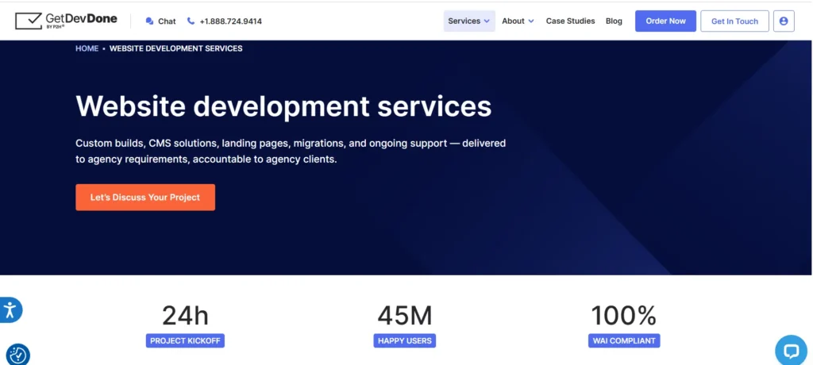Click the phone handset icon

(191, 21)
